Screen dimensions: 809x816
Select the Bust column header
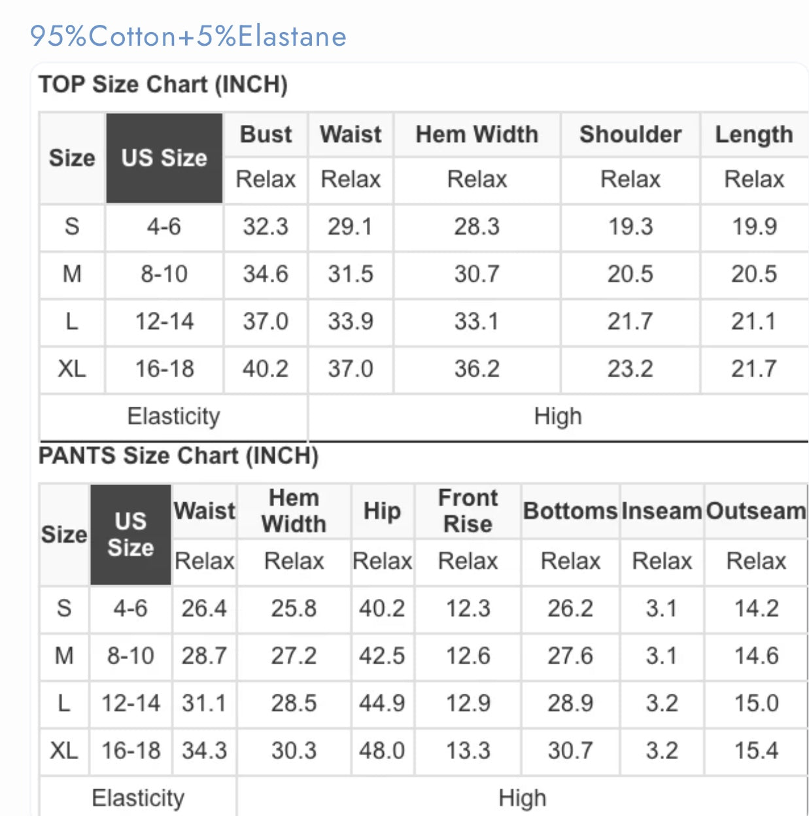click(266, 134)
